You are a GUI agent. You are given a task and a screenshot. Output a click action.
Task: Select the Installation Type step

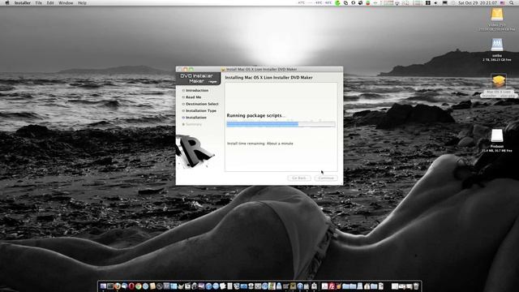click(x=201, y=111)
